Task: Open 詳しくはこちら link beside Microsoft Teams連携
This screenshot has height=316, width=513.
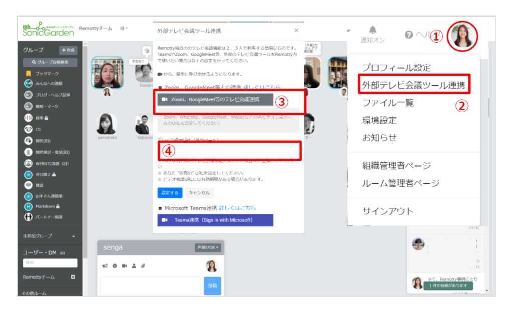Action: pyautogui.click(x=237, y=208)
